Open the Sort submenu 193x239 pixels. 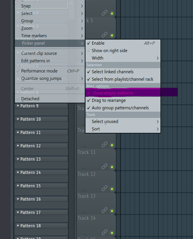[123, 129]
